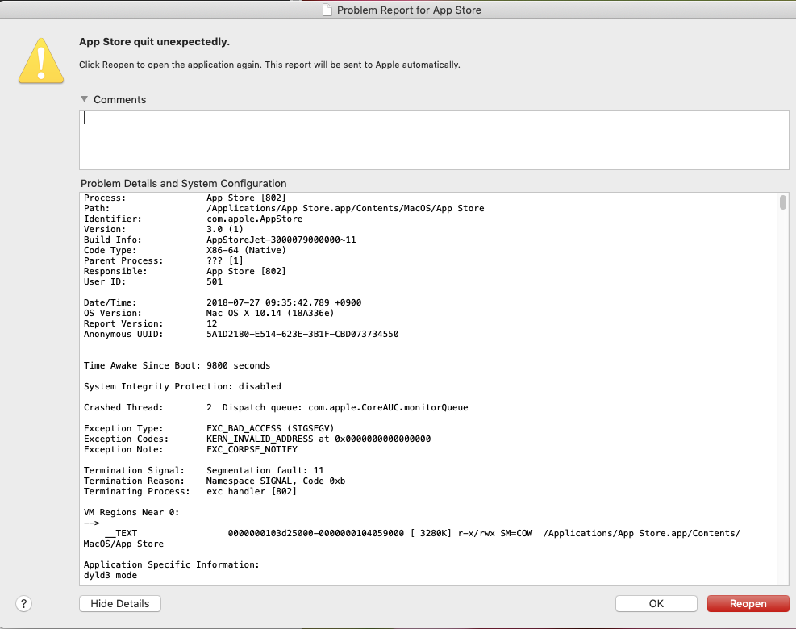Click the 'dyld3 mode' line
The height and width of the screenshot is (629, 796).
(110, 575)
